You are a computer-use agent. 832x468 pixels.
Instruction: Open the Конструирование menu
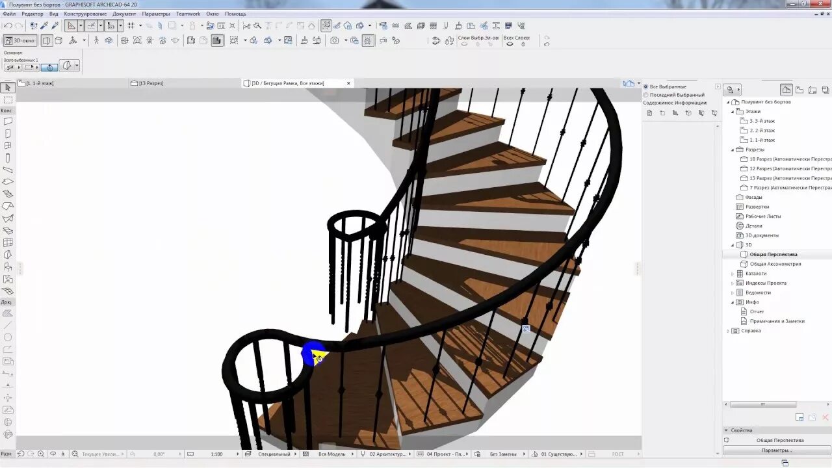tap(85, 14)
